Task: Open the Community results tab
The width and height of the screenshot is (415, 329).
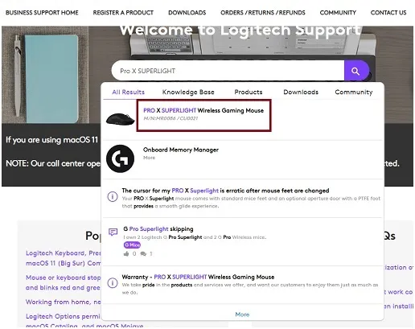Action: coord(354,92)
